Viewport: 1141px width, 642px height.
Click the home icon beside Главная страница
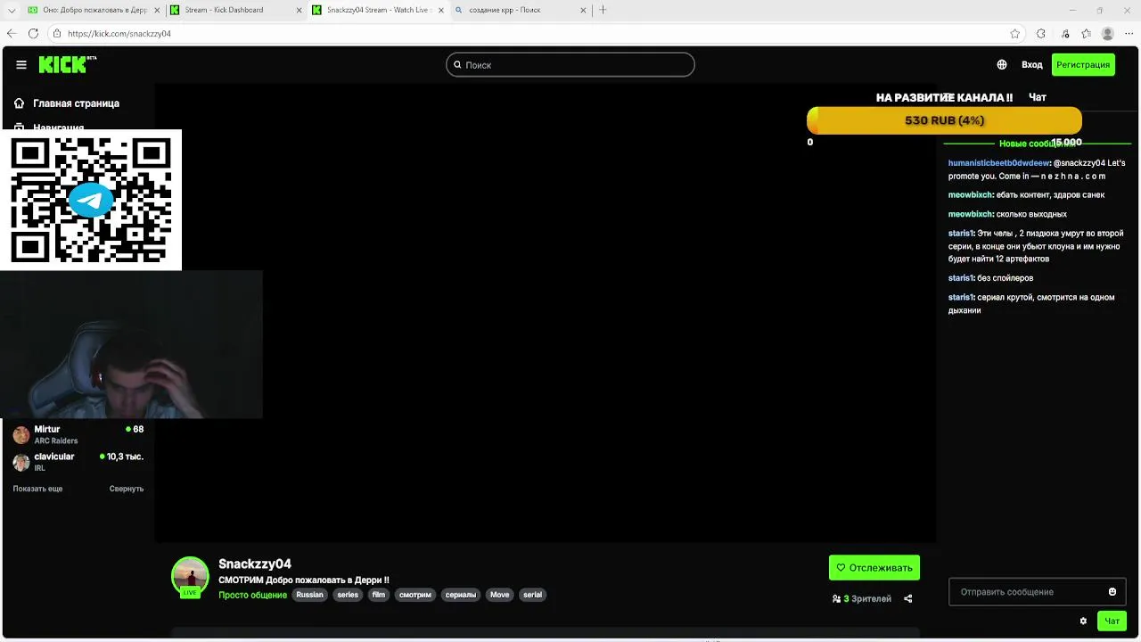(20, 103)
